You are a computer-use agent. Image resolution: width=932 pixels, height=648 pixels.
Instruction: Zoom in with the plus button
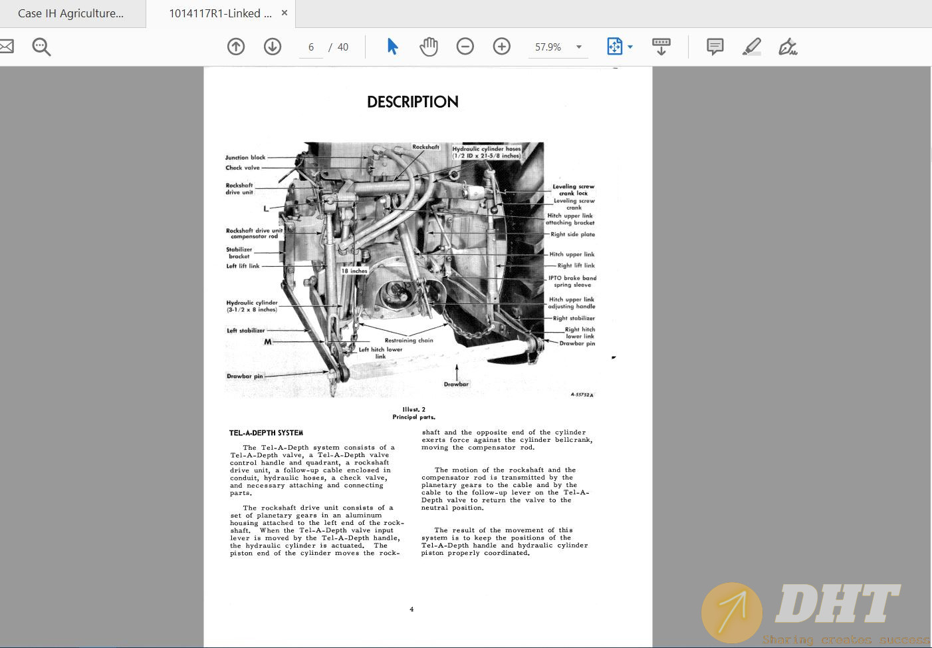coord(502,47)
